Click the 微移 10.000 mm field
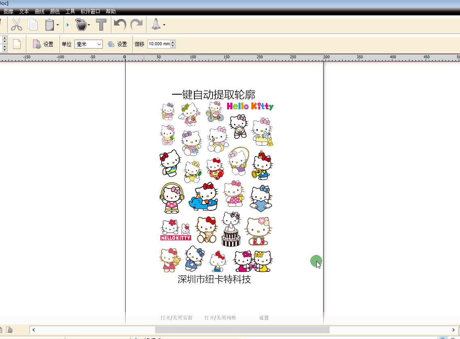 click(x=159, y=44)
